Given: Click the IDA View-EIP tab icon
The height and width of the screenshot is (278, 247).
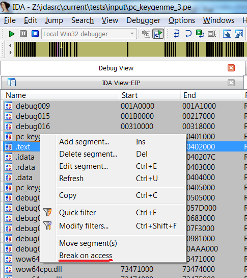Looking at the screenshot, I should pos(12,83).
